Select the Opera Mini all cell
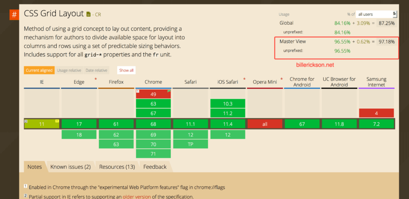 point(265,124)
